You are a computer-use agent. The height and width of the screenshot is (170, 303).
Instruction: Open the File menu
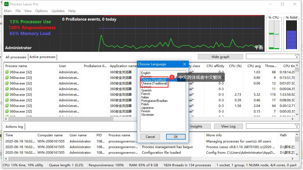(18, 11)
